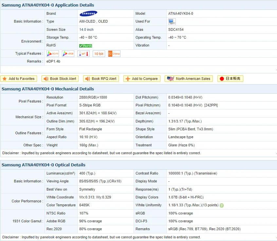Select remarks value eDP1.4b
277x241 pixels.
point(53,61)
